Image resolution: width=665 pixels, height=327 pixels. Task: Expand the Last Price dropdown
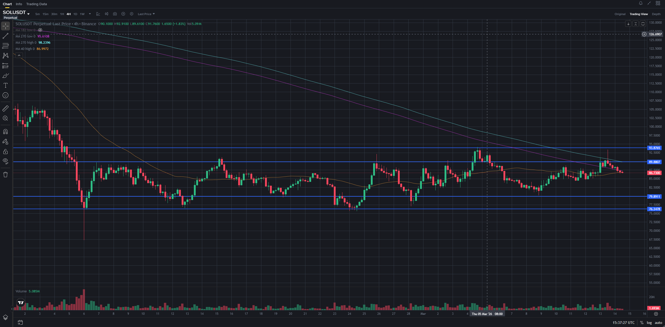pos(146,14)
